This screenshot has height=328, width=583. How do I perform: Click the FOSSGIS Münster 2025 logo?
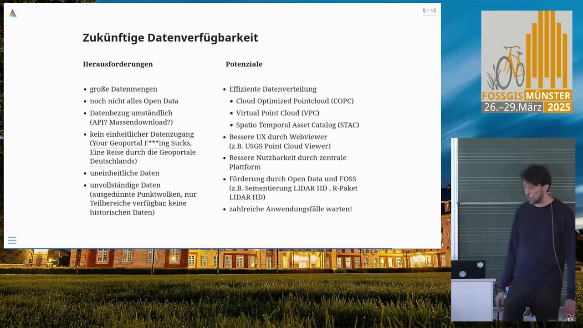pos(527,61)
